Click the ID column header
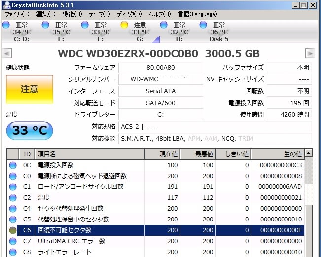The image size is (321, 257). click(x=27, y=154)
